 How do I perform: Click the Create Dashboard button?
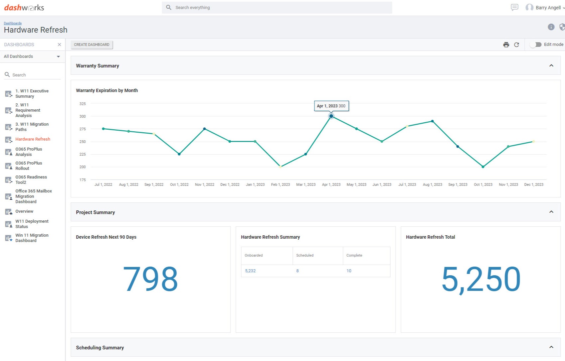coord(92,44)
